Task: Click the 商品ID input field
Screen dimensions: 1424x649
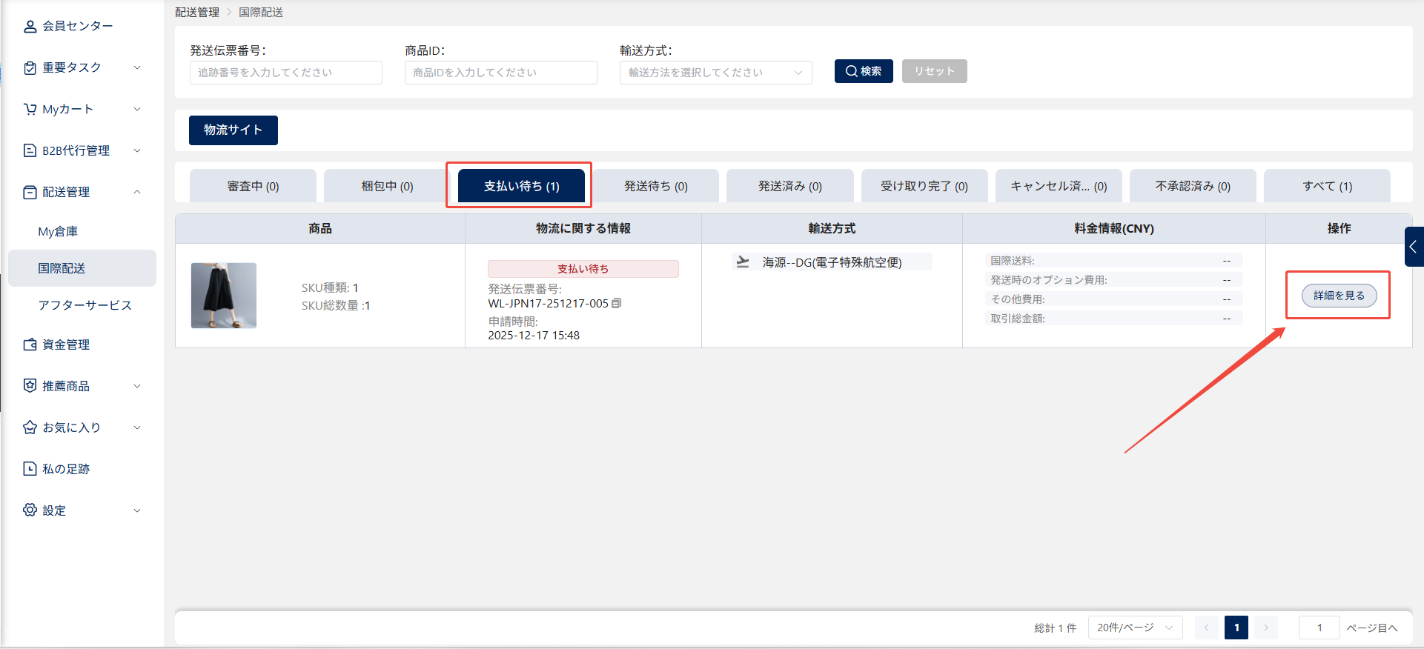Action: pyautogui.click(x=501, y=73)
